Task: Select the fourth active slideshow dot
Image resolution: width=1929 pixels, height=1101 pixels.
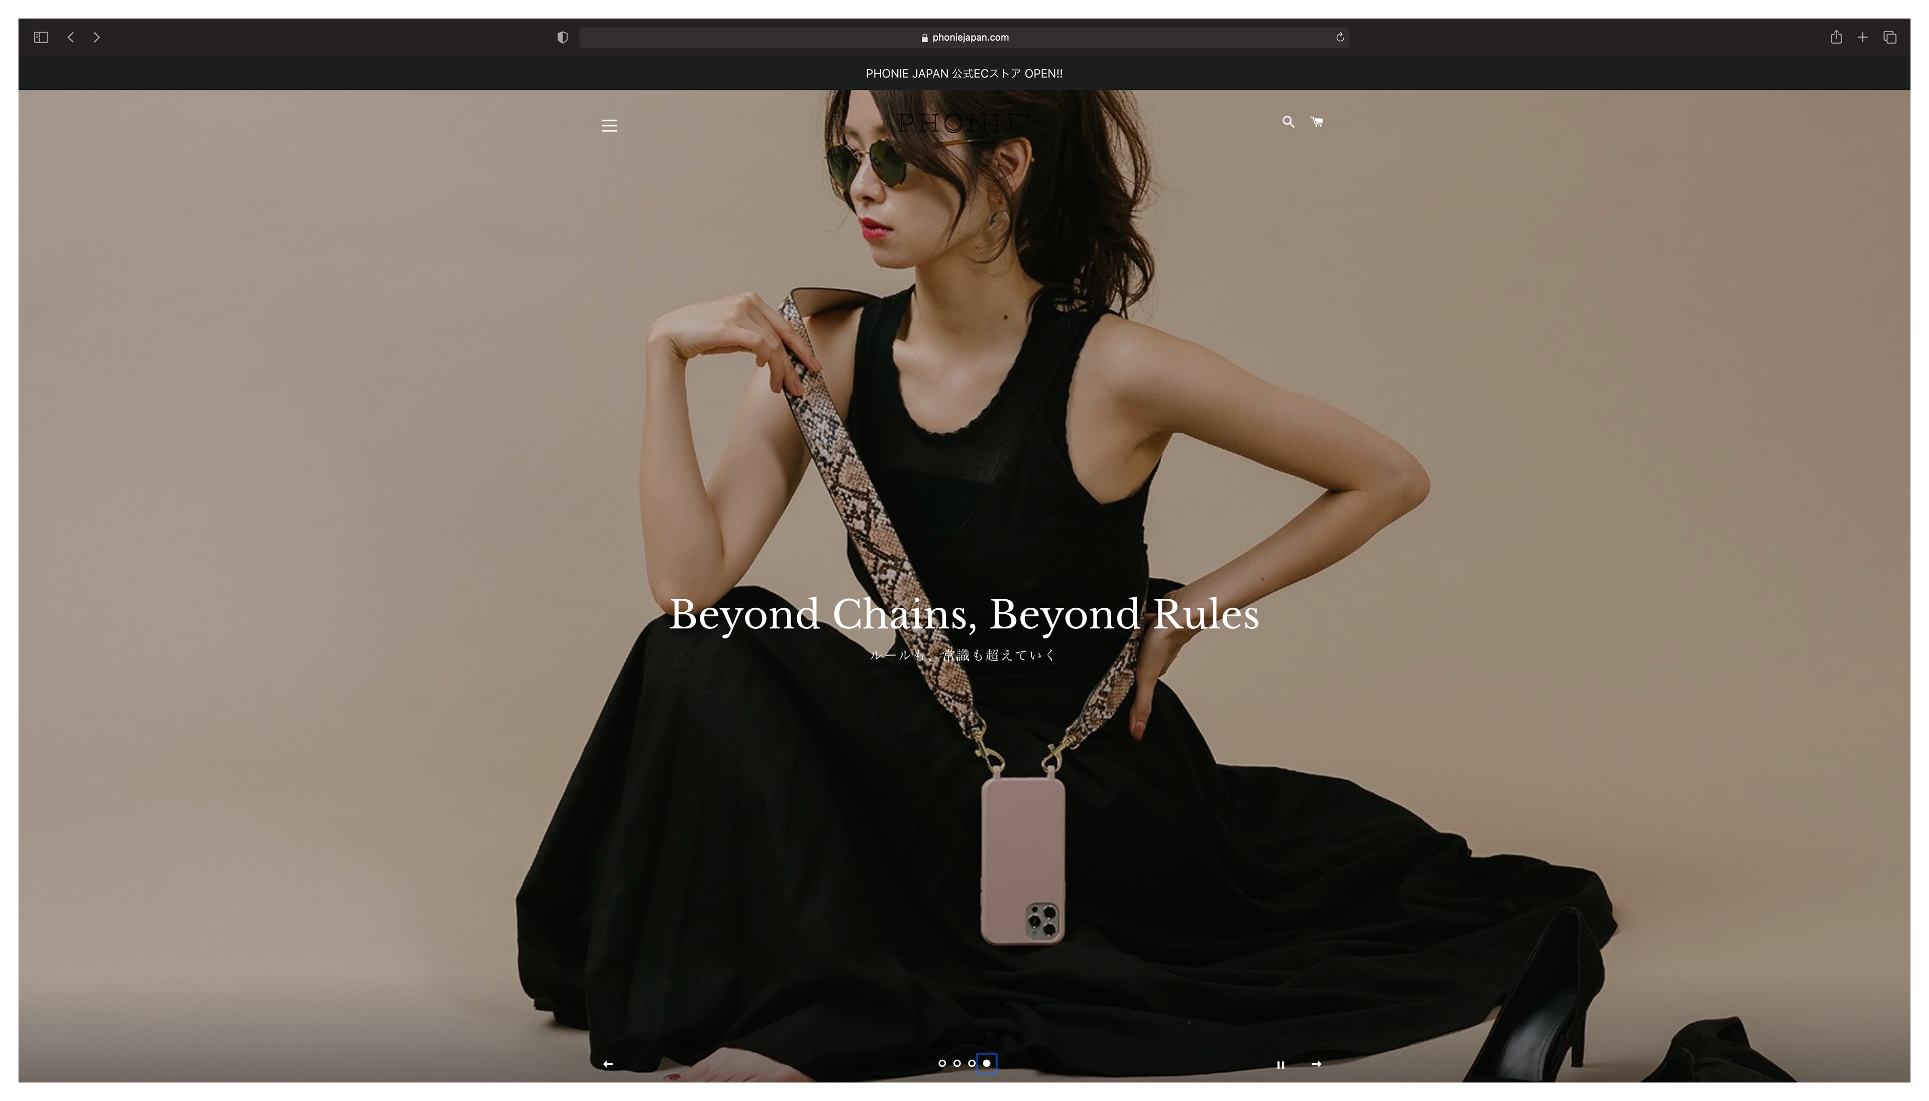Action: (x=986, y=1063)
